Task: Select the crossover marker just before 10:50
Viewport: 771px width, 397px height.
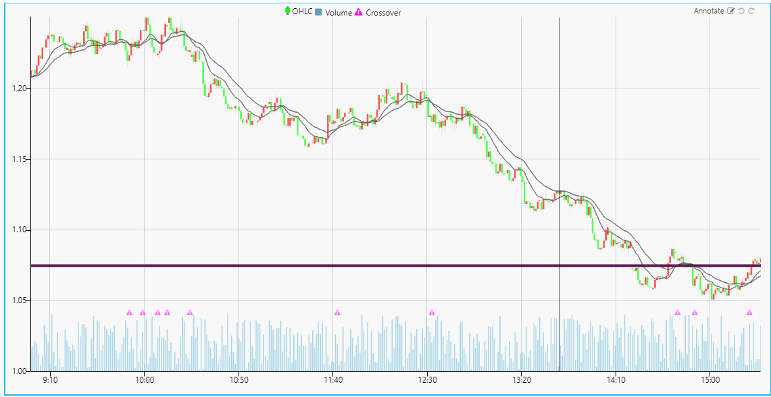Action: coord(190,313)
